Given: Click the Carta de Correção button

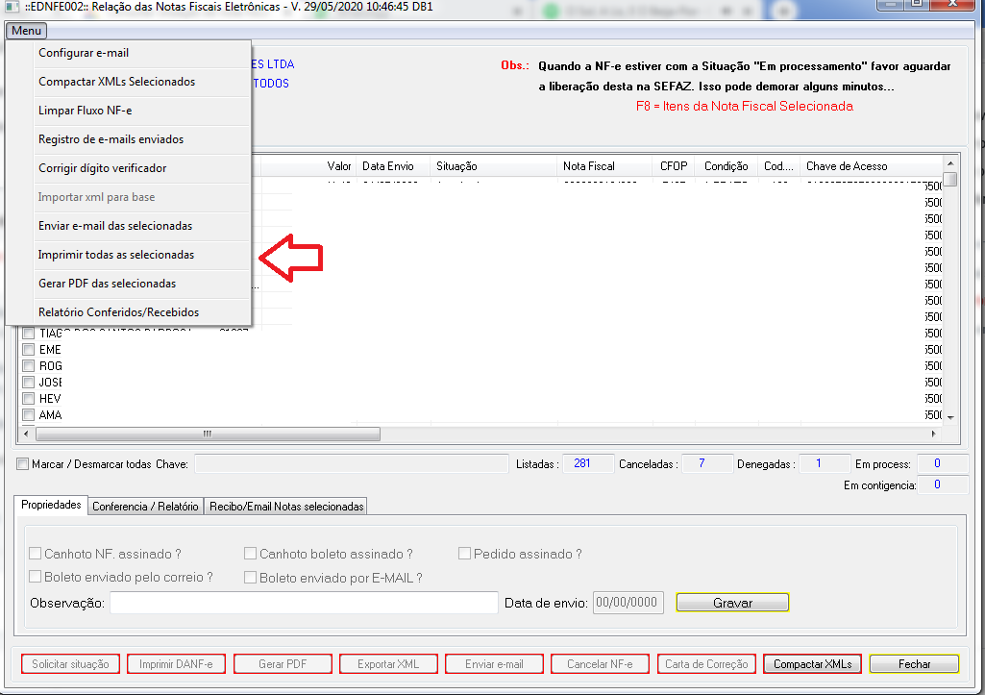Looking at the screenshot, I should coord(706,664).
